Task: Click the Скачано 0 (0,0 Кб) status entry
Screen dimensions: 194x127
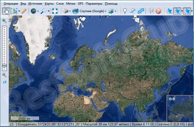Action: [171, 124]
